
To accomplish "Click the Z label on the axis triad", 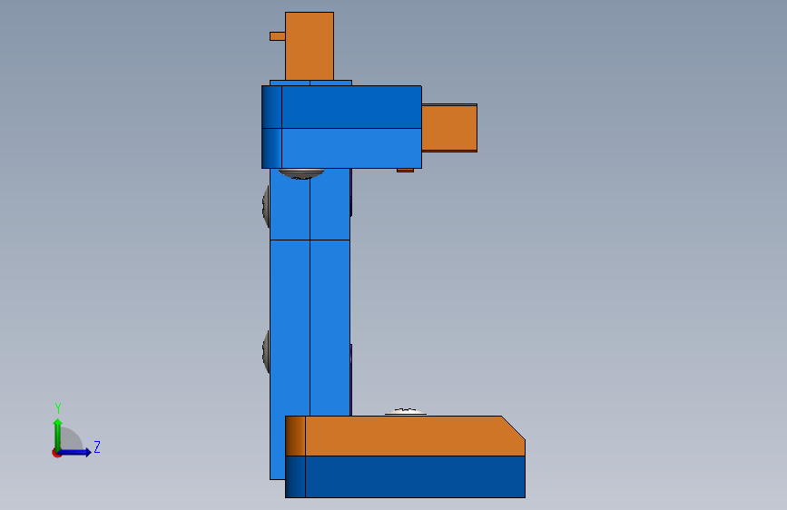I will [x=97, y=446].
